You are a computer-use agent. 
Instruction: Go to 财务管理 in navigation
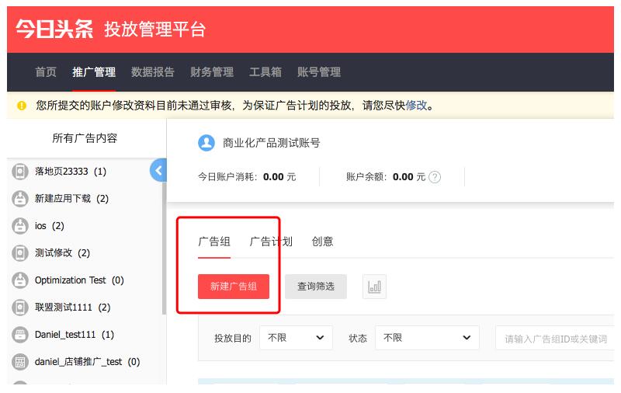(212, 72)
